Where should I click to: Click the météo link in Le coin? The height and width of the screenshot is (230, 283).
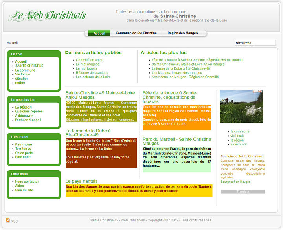click(20, 83)
